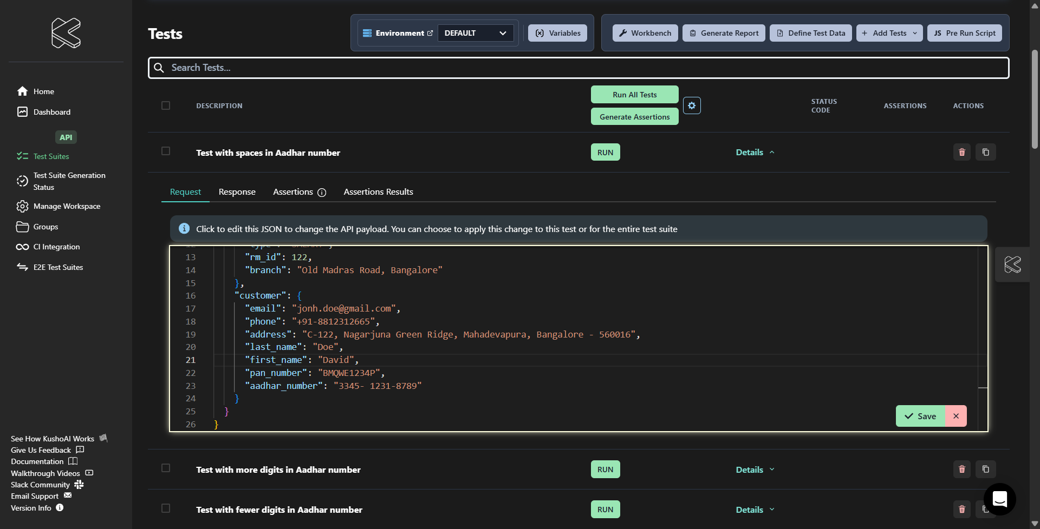The height and width of the screenshot is (529, 1040).
Task: Select the more digits Aadhar test checkbox
Action: (166, 468)
